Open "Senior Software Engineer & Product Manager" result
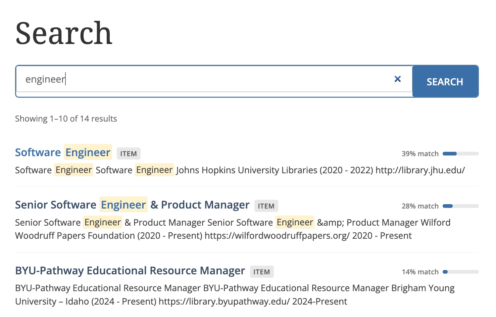The image size is (496, 317). [132, 205]
